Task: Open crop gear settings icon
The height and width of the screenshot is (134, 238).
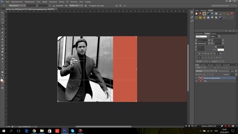Action: pos(86,6)
